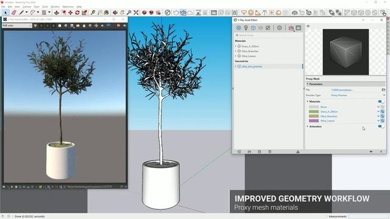Viewport: 390px width, 219px height.
Task: Choose the Tape Measure tool
Action: tap(93, 12)
